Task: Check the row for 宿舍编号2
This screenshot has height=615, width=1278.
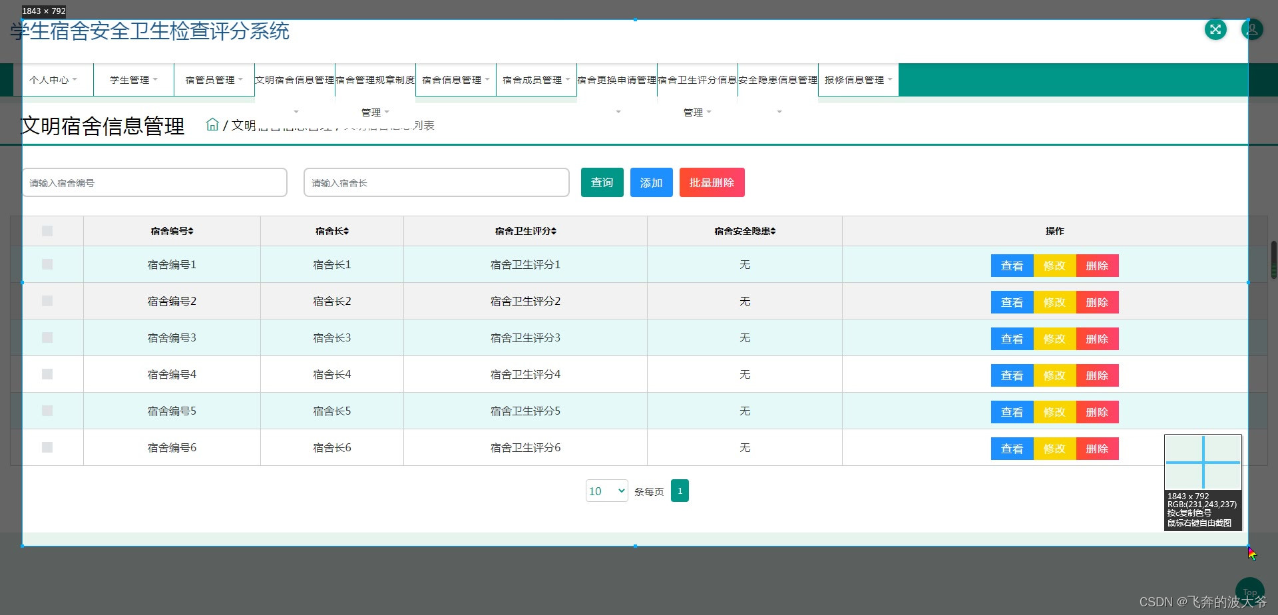Action: click(47, 301)
